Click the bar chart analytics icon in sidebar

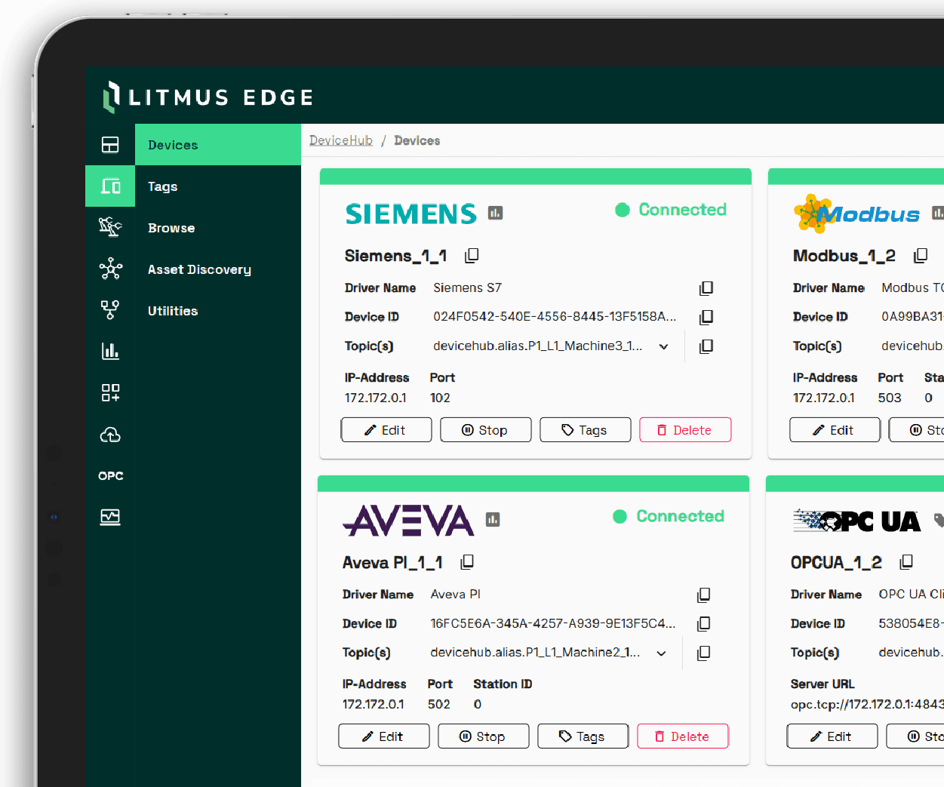[110, 350]
